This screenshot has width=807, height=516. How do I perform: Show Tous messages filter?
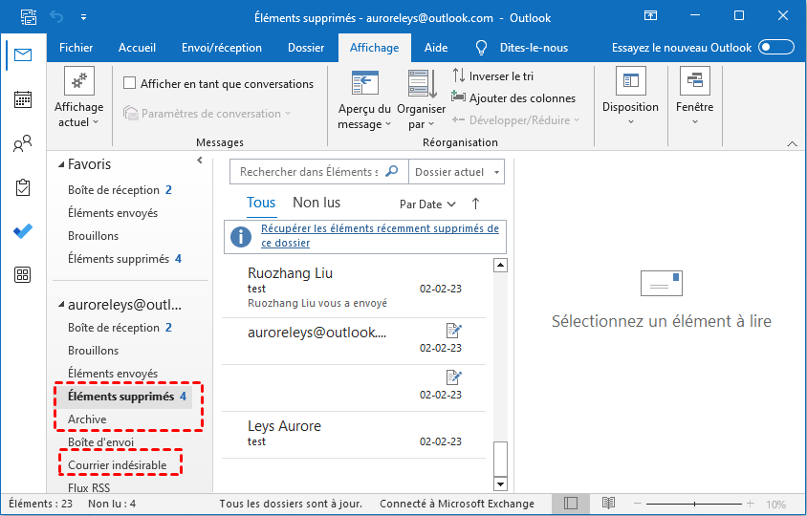click(261, 203)
